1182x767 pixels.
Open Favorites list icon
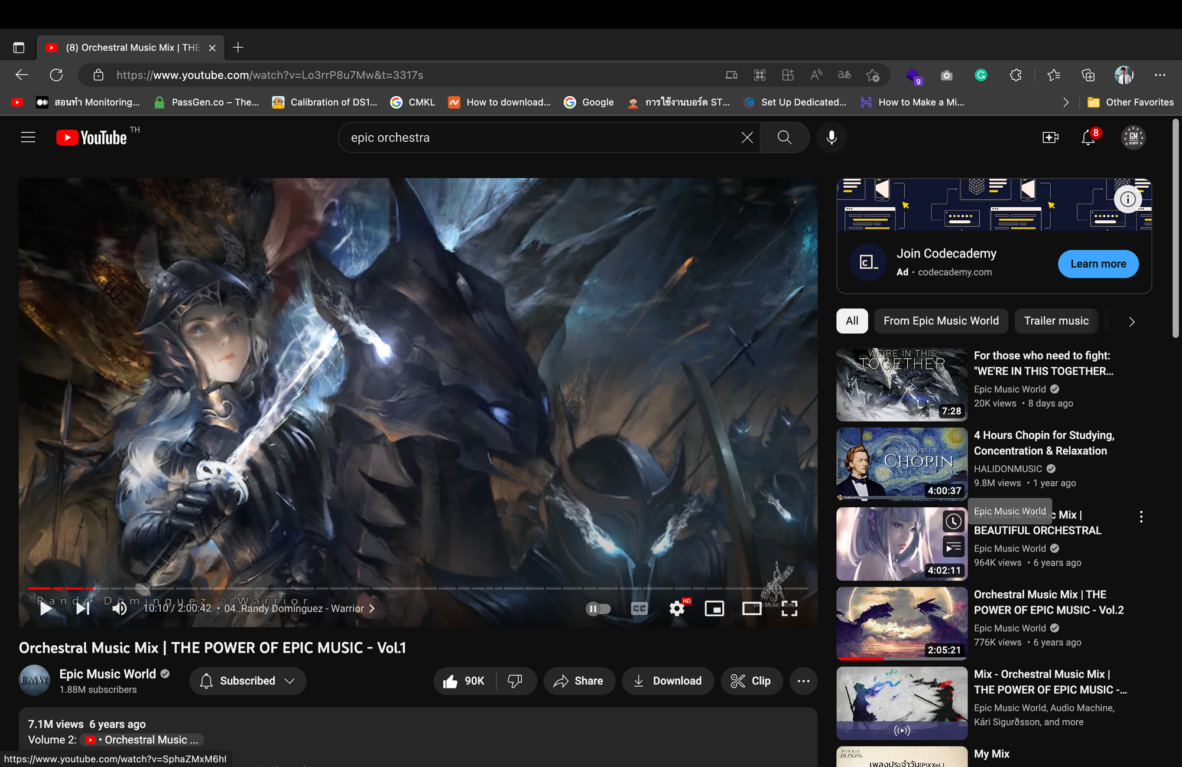1053,75
